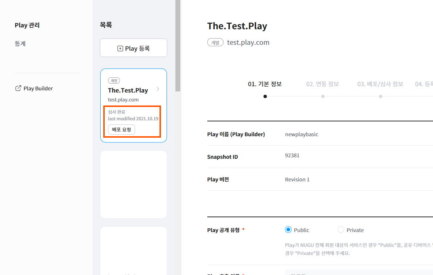Click the step dot under 02. 연동 정보
This screenshot has width=433, height=275.
tap(323, 97)
